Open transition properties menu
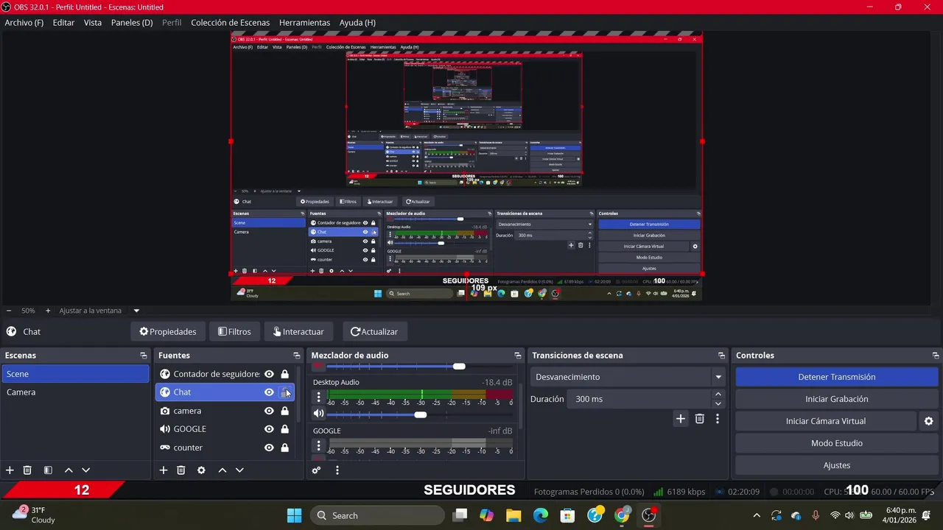The width and height of the screenshot is (943, 530). (718, 419)
